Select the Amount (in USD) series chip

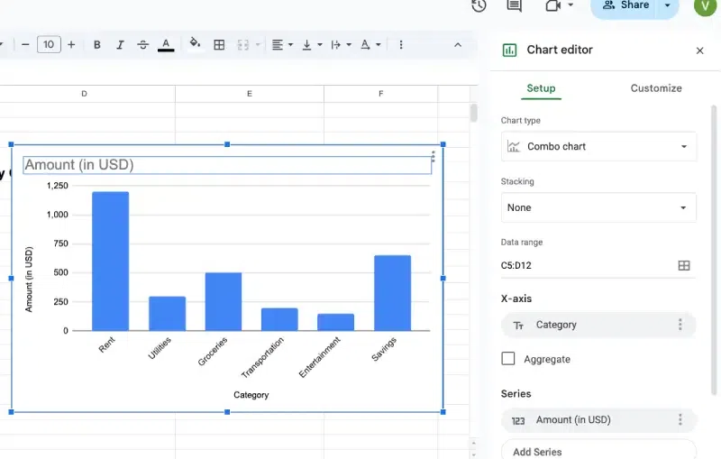[x=598, y=420]
